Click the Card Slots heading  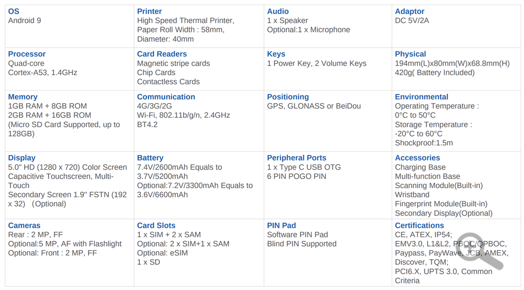[156, 226]
